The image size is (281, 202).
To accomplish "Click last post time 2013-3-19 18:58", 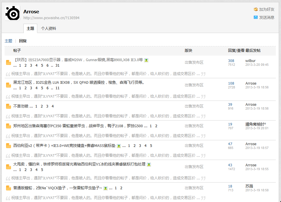I will (257, 190).
